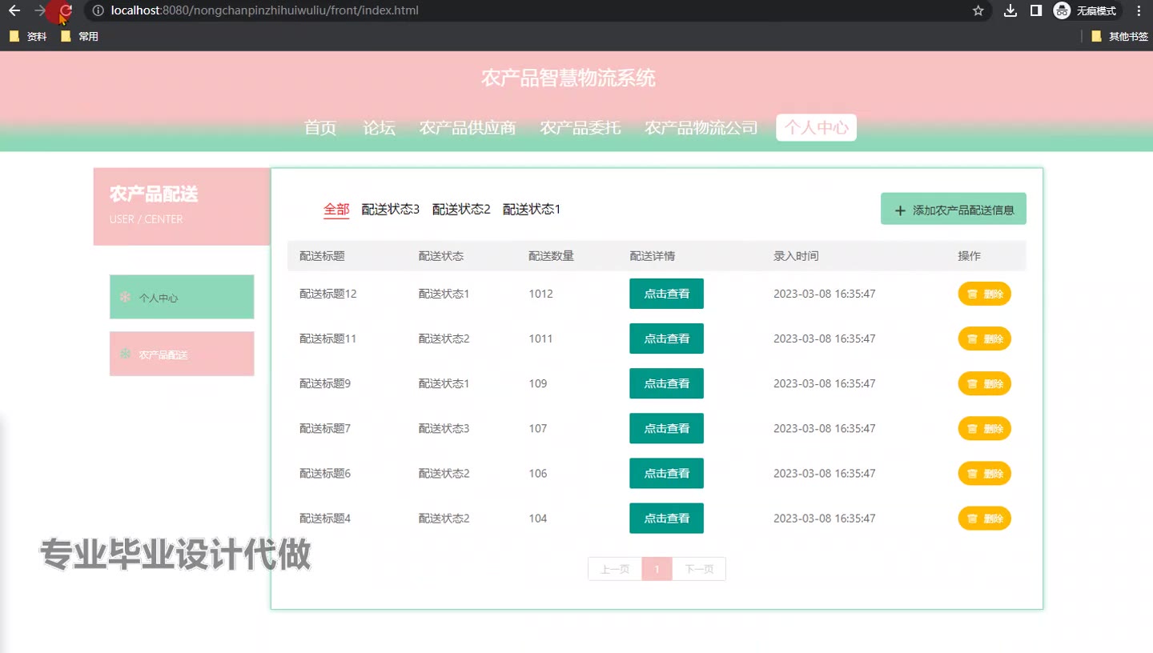Go to previous page with 上一页
1153x653 pixels.
point(615,569)
